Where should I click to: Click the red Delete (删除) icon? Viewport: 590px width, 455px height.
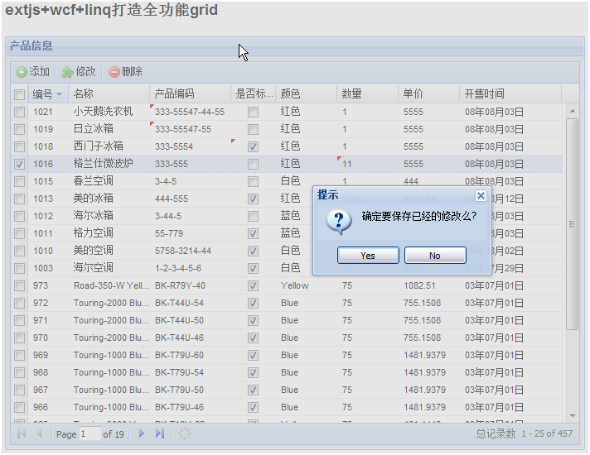(114, 72)
